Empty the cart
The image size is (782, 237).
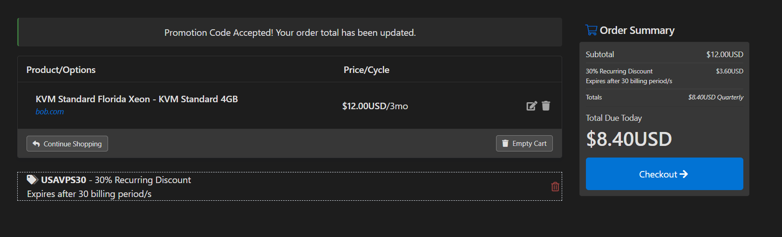click(x=524, y=144)
